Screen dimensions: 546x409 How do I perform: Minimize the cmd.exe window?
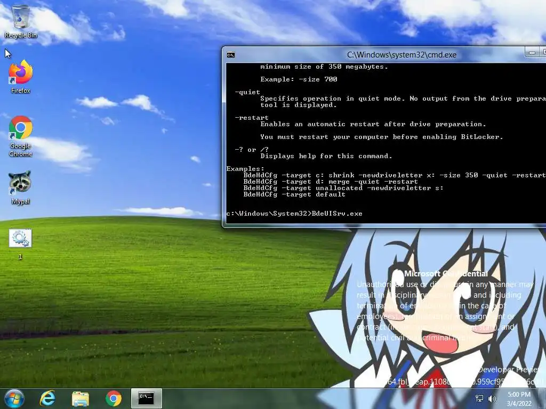[532, 53]
